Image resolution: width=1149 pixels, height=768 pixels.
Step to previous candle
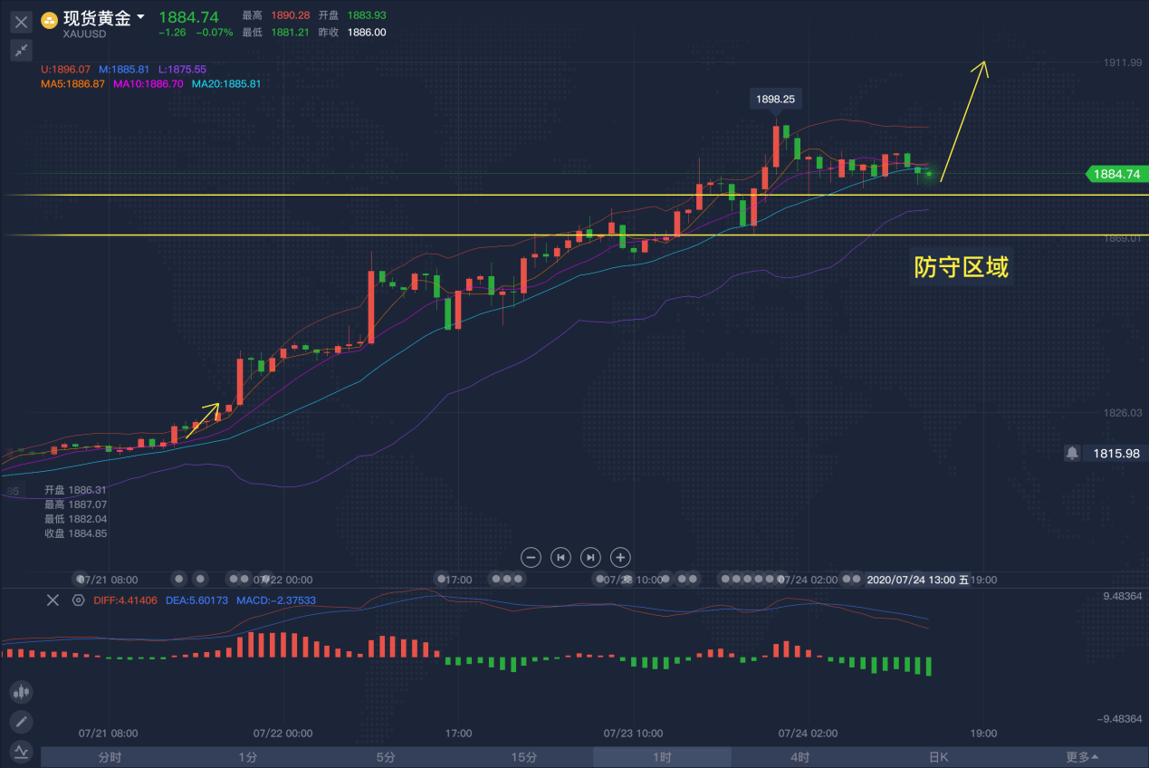tap(560, 557)
